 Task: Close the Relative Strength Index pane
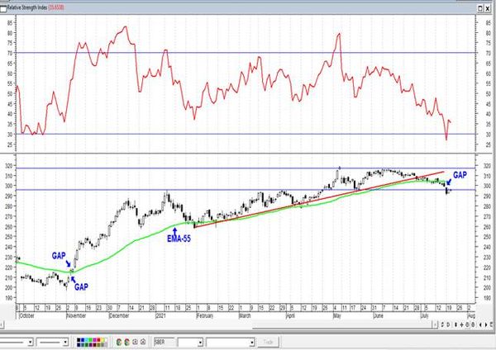[488, 8]
